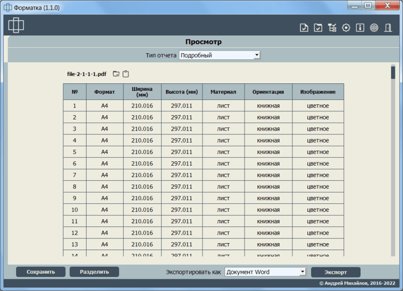Click the clipboard icon beside the file name

pos(126,74)
